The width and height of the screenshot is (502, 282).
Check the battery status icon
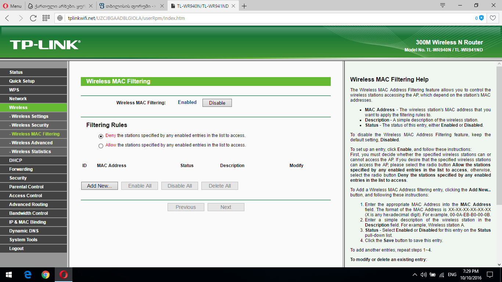(x=433, y=275)
